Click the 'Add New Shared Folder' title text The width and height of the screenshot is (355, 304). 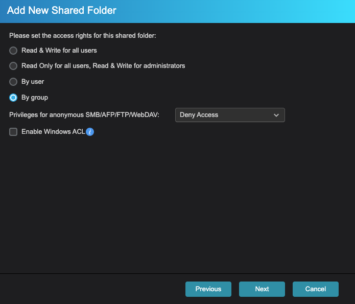[61, 10]
